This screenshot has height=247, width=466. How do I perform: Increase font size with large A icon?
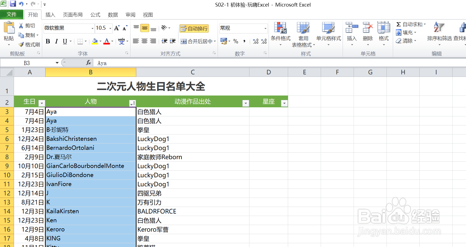coord(117,28)
